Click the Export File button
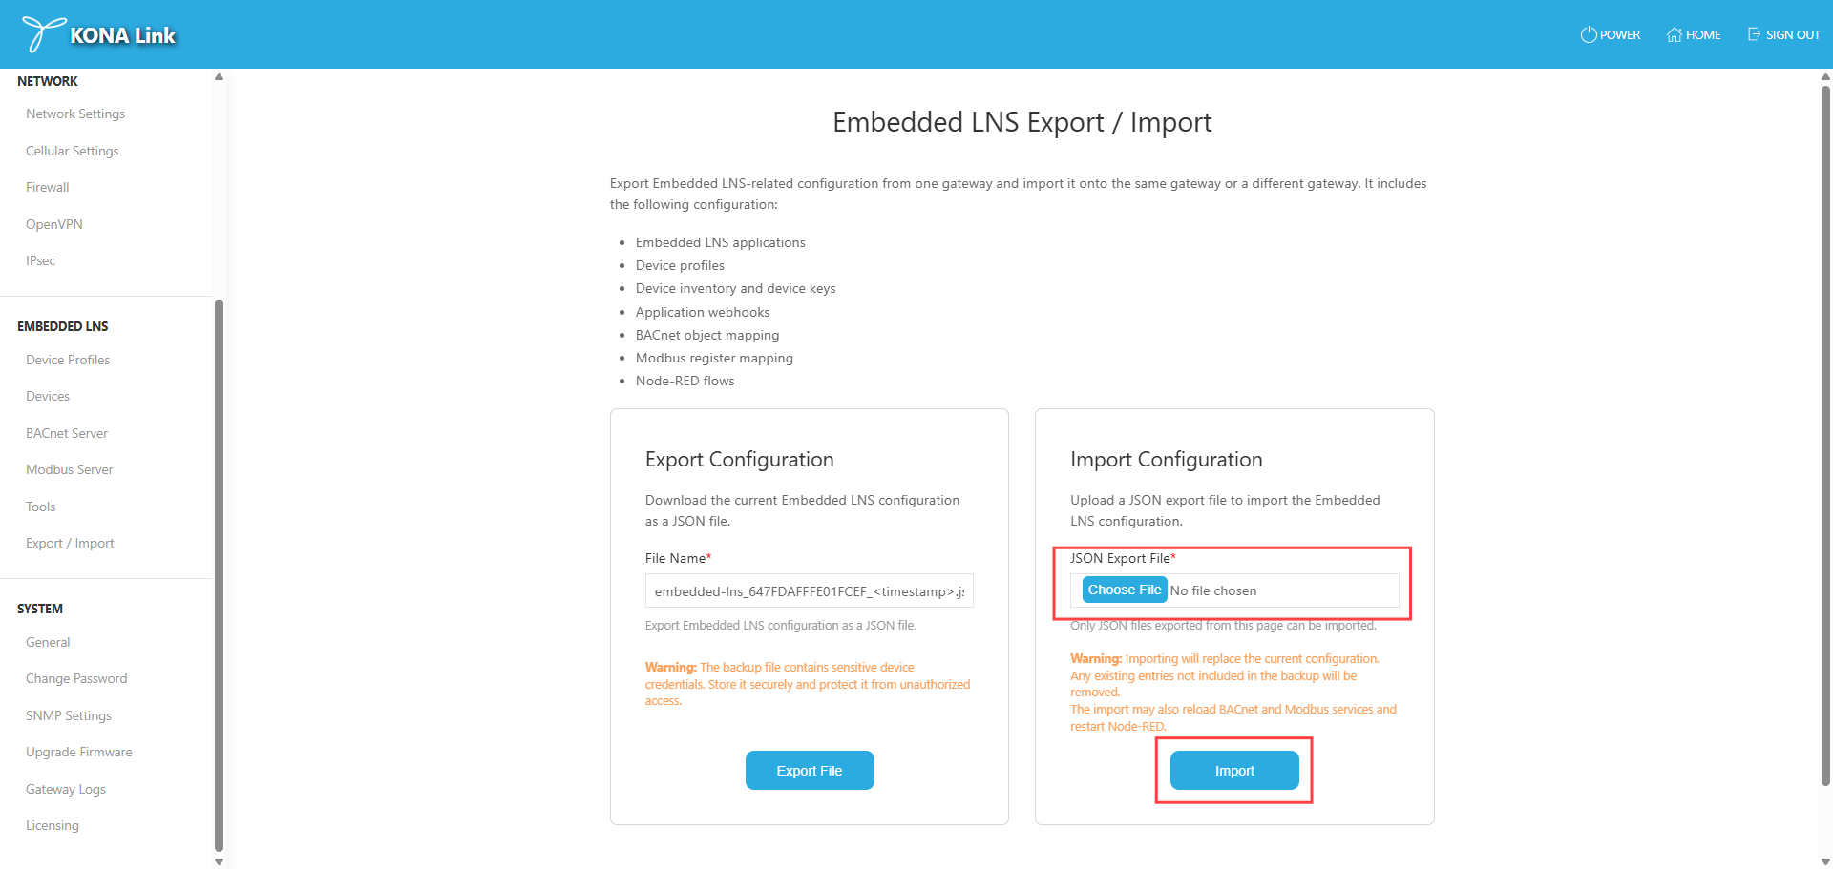The height and width of the screenshot is (869, 1833). pos(810,771)
